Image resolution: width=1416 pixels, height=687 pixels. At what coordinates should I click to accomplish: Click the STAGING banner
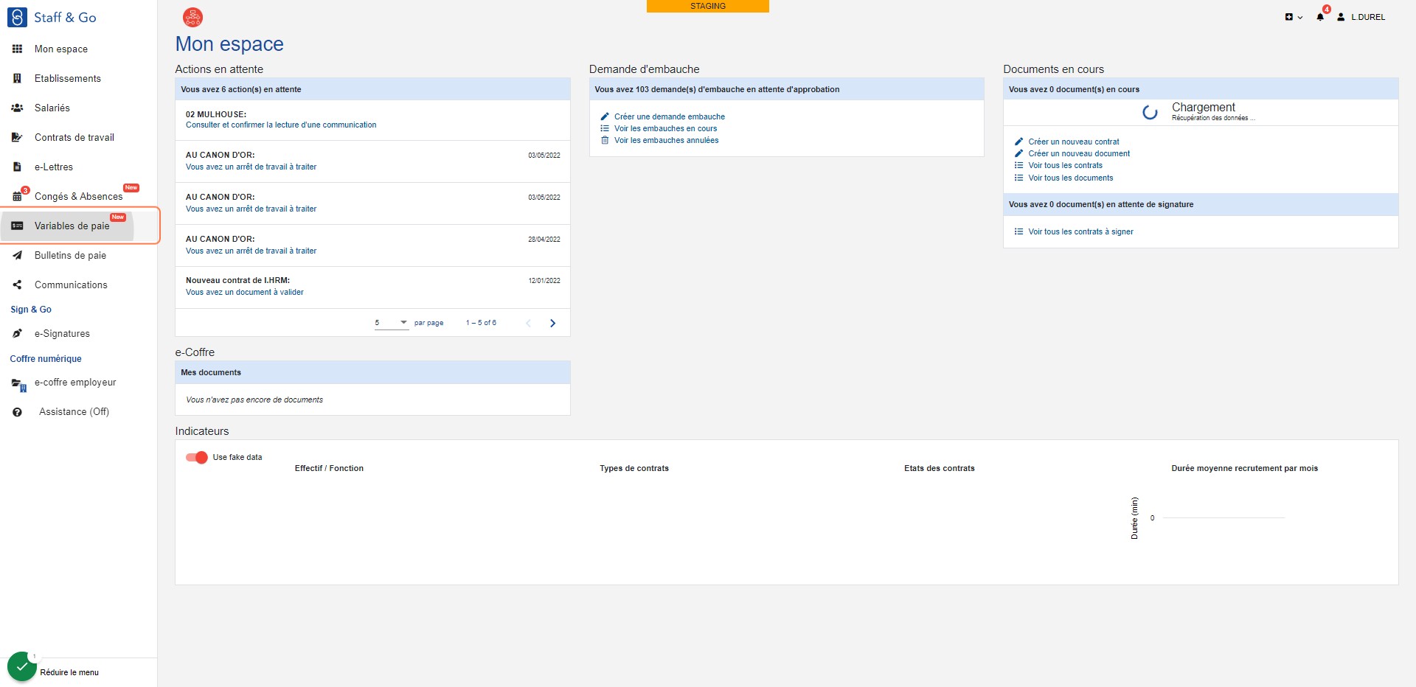pos(708,6)
